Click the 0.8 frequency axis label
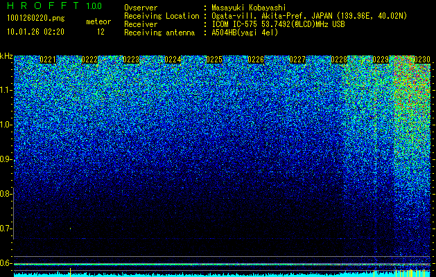Screen dimensions: 436x277 [x=5, y=194]
